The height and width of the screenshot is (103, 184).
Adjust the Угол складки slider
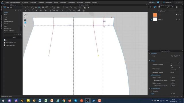(175, 70)
